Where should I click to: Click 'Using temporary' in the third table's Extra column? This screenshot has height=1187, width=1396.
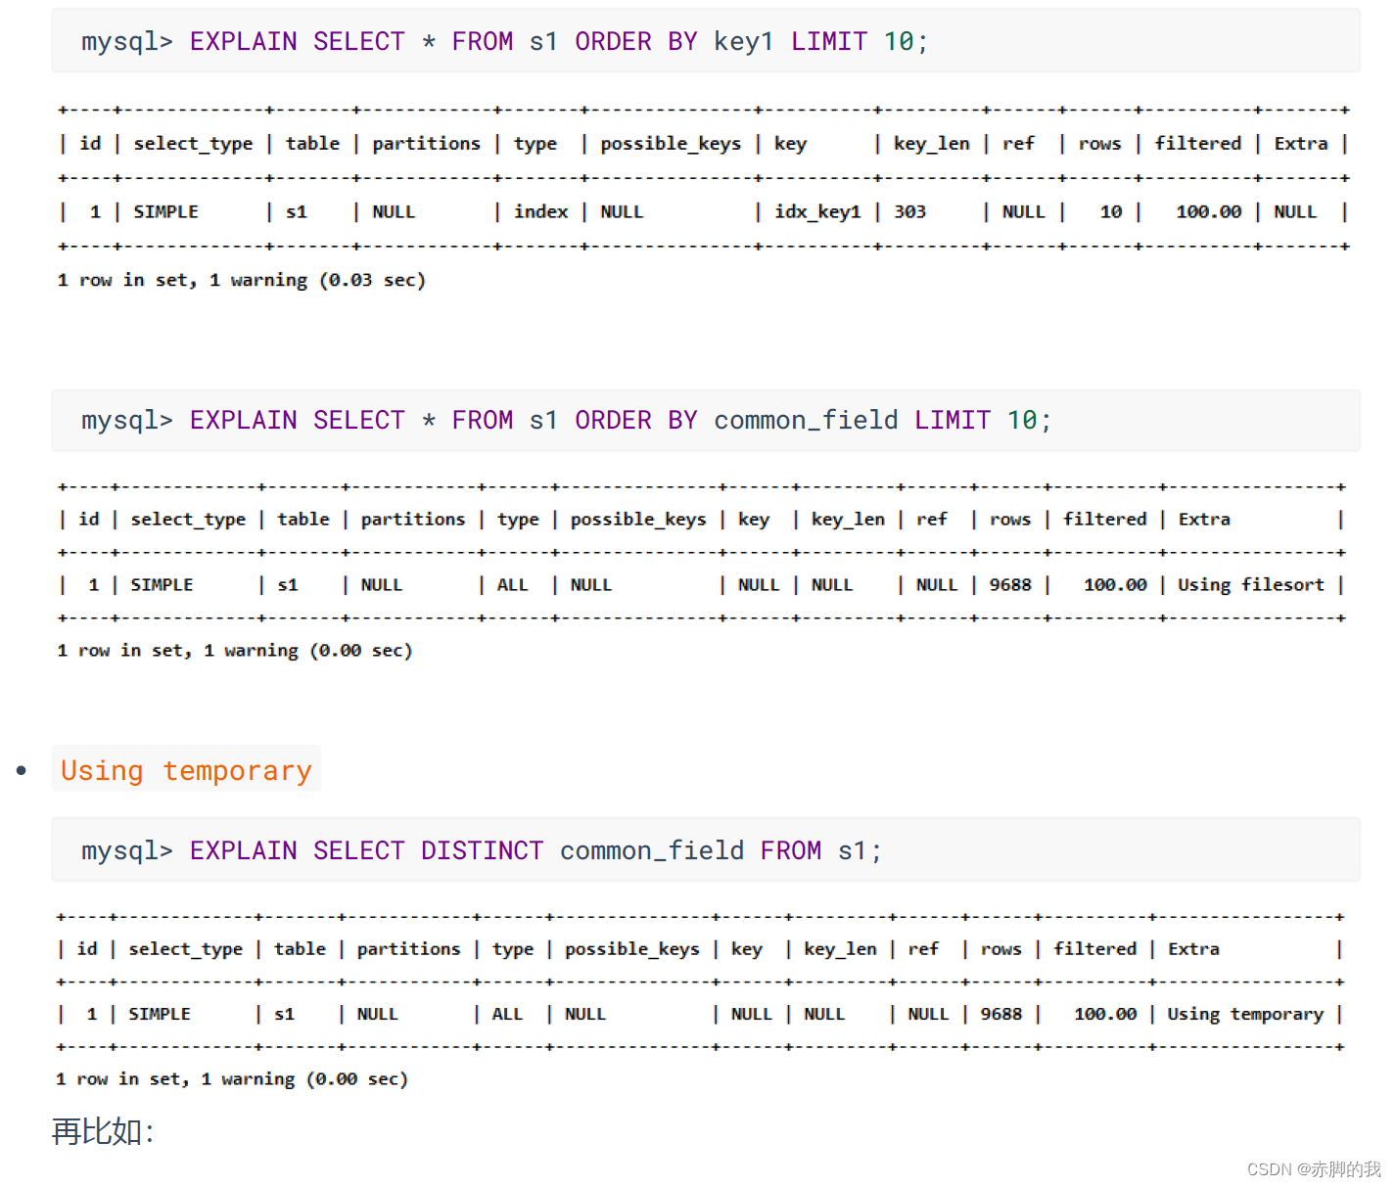tap(1244, 1014)
